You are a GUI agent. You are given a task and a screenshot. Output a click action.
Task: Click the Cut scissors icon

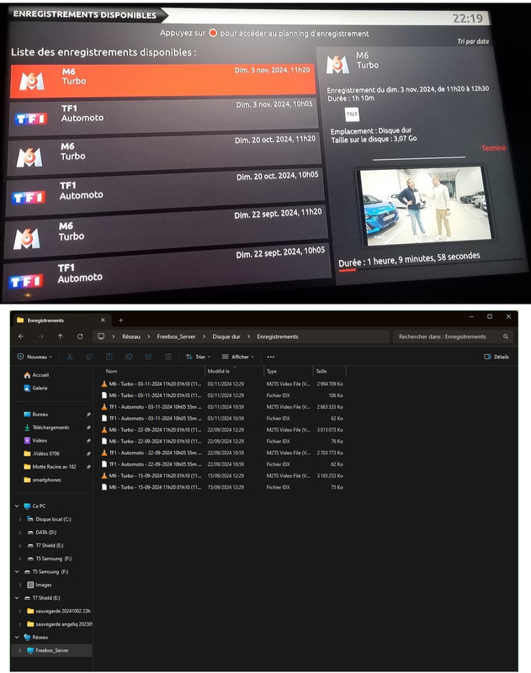click(70, 357)
